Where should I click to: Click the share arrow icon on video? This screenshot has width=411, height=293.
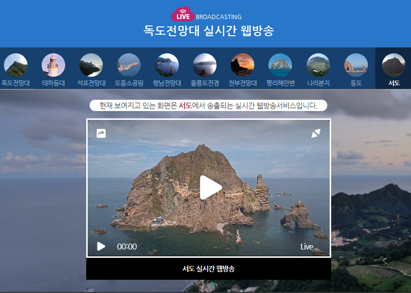click(101, 133)
